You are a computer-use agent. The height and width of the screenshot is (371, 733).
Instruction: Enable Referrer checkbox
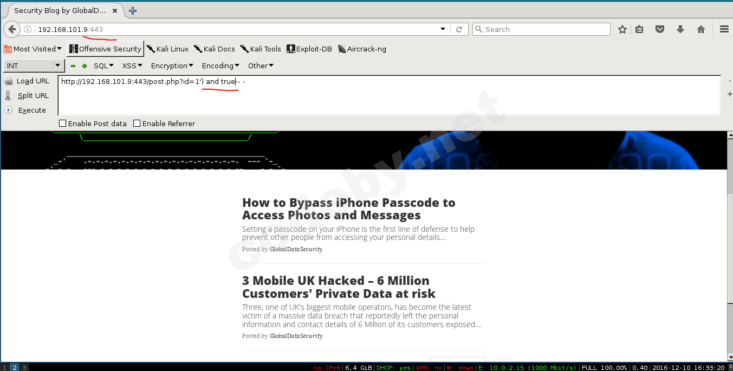tap(137, 123)
